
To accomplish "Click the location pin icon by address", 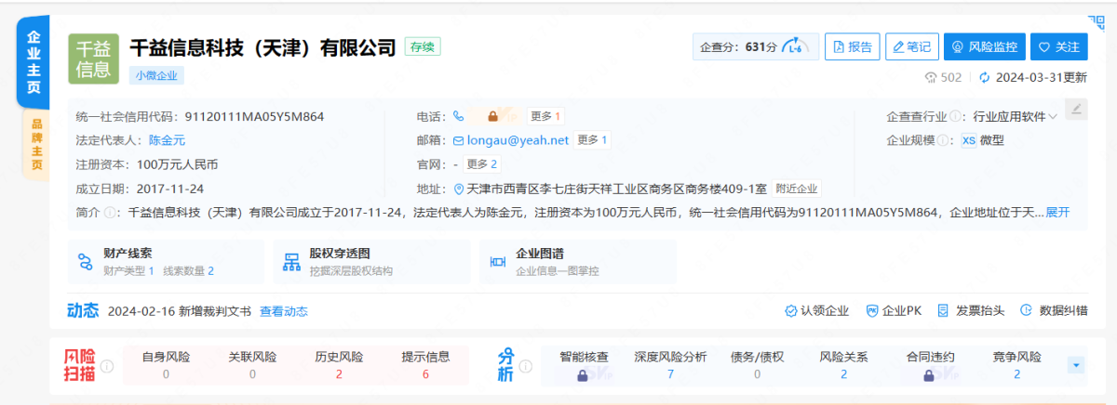I will pos(459,189).
